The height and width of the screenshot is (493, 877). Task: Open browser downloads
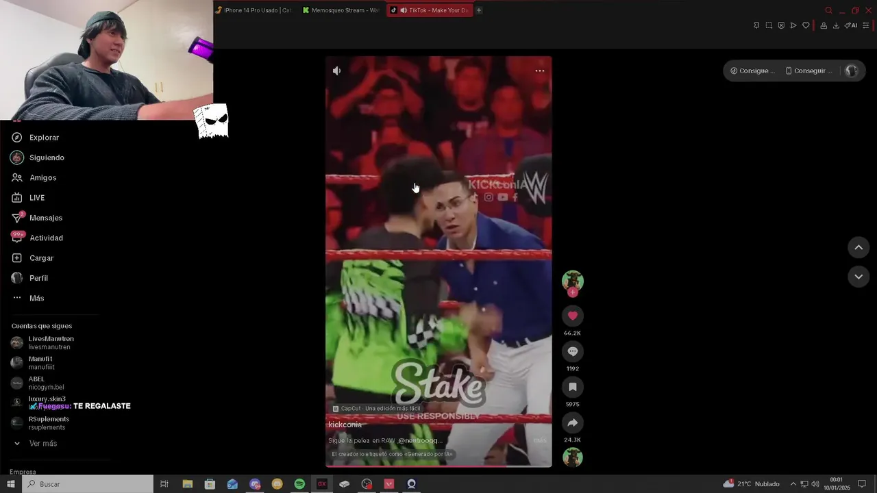(836, 25)
